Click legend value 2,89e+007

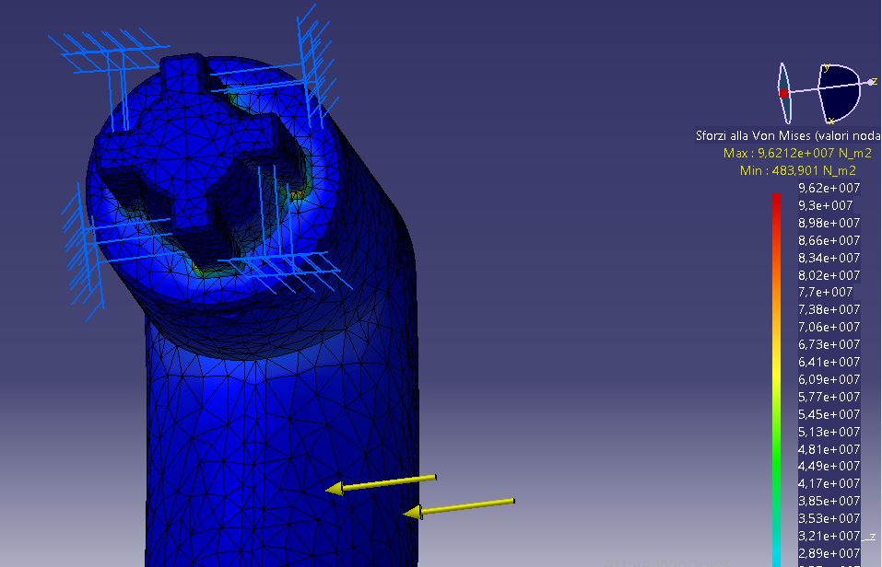click(829, 553)
